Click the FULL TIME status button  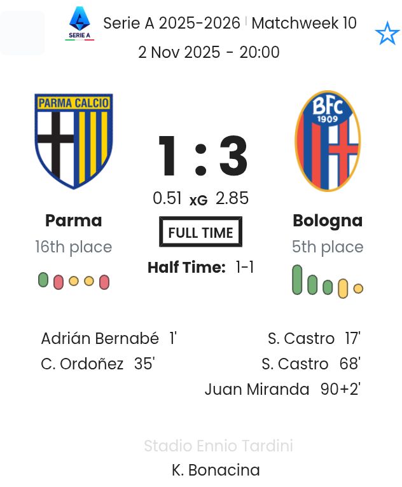click(x=200, y=233)
